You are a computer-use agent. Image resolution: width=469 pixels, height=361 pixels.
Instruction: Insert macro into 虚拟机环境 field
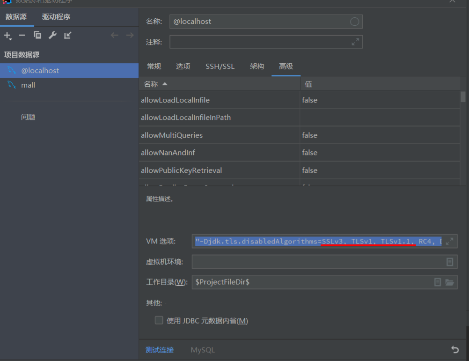(450, 262)
